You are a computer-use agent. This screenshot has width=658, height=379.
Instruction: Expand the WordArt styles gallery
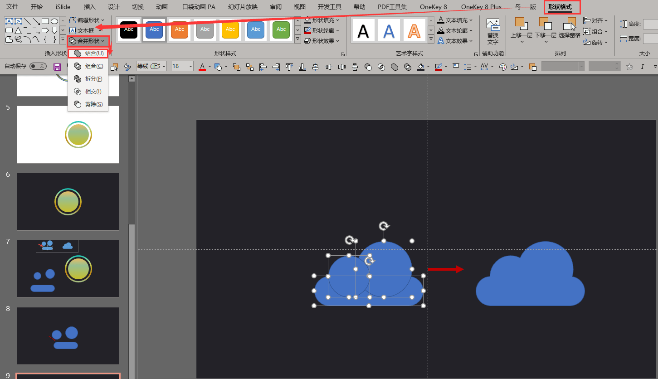pyautogui.click(x=430, y=40)
